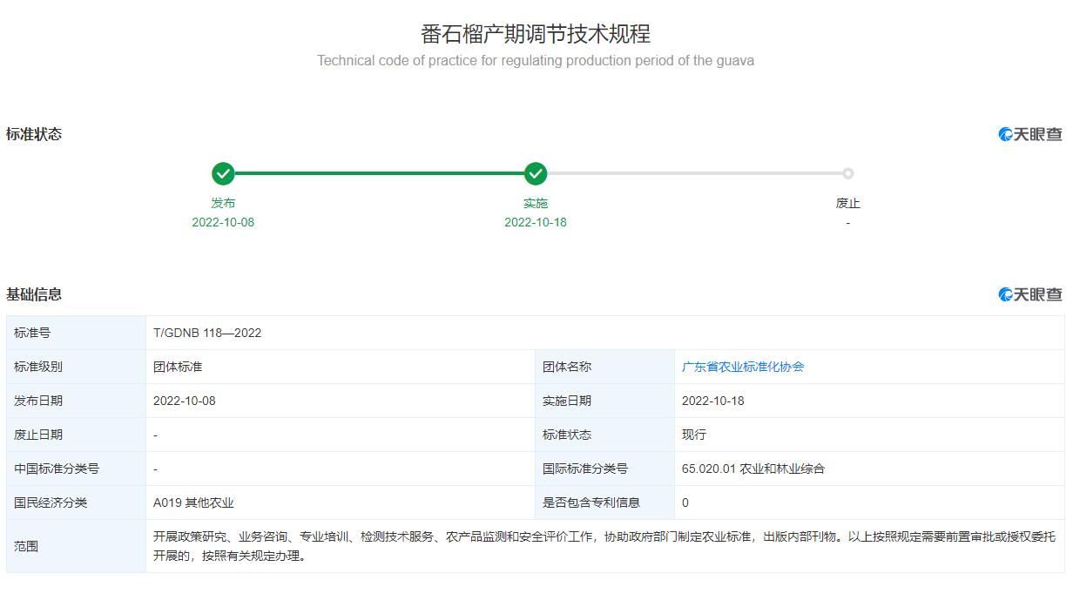Click the green progress bar between steps
Viewport: 1073px width, 607px height.
pyautogui.click(x=379, y=173)
